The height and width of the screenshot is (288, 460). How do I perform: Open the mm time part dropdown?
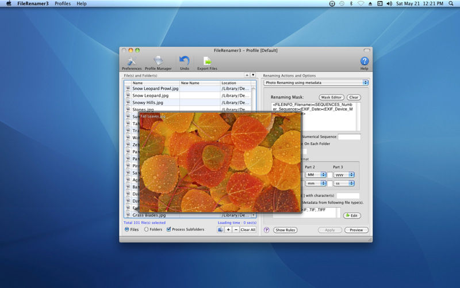[316, 183]
